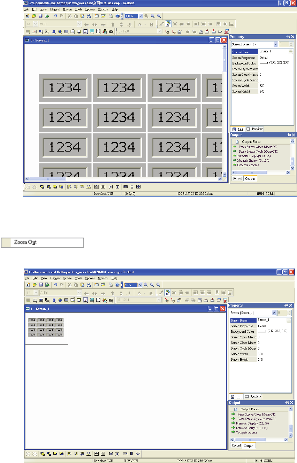Viewport: 297px width, 463px height.
Task: Switch to Preview tab in the 300% zoom window
Action: [x=255, y=129]
